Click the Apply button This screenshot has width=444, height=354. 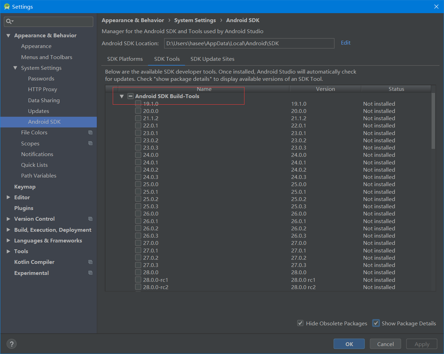point(422,344)
